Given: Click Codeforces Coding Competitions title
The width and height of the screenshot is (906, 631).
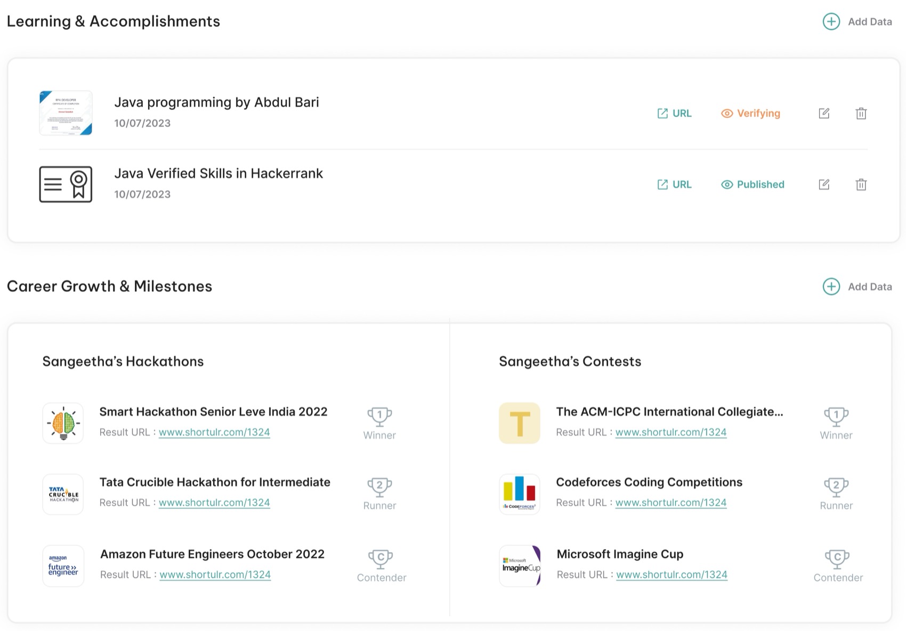Looking at the screenshot, I should [x=649, y=482].
